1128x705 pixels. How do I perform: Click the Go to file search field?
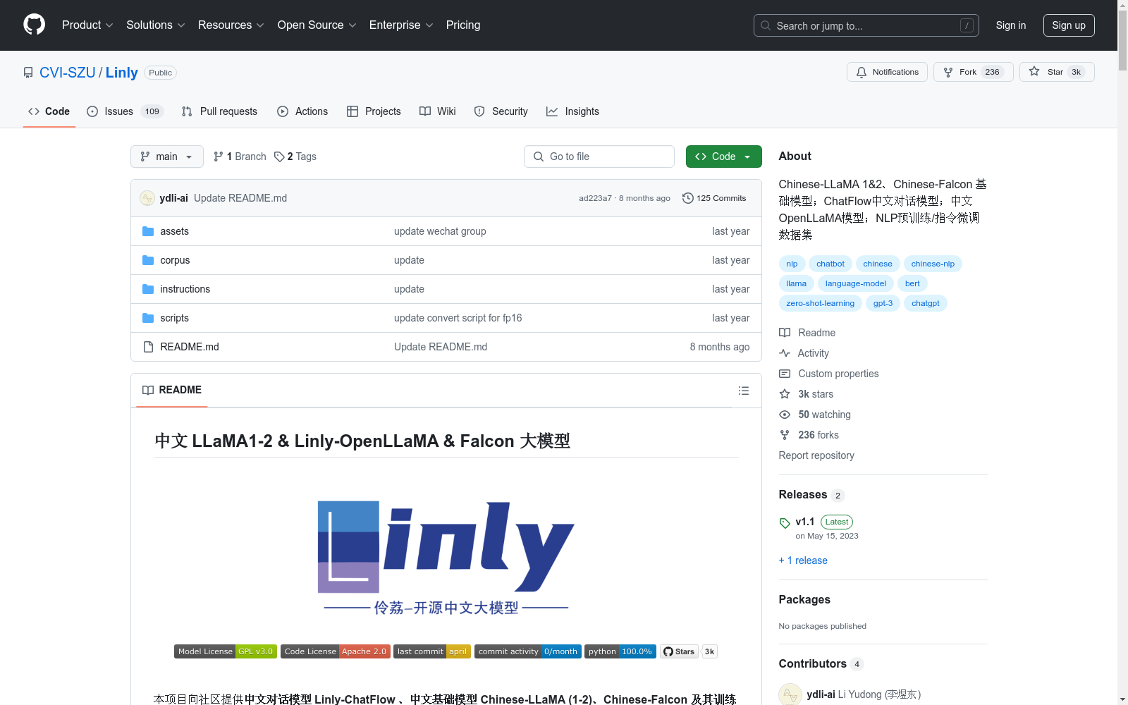pos(599,157)
